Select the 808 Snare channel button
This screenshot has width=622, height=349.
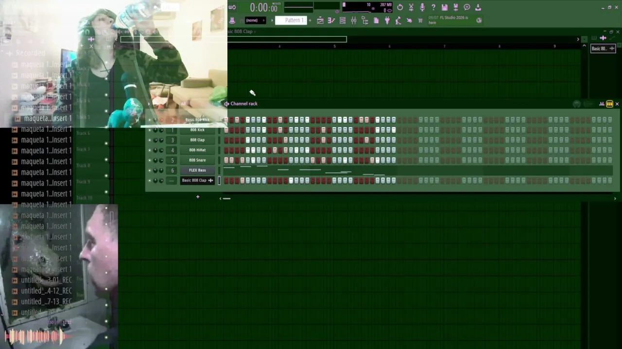[x=197, y=160]
